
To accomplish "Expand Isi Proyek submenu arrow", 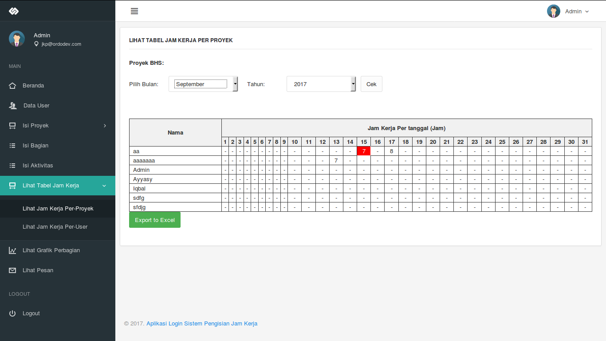I will click(105, 126).
